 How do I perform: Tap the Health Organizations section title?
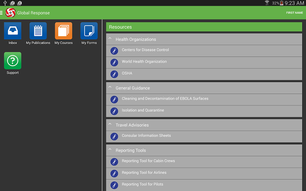136,39
